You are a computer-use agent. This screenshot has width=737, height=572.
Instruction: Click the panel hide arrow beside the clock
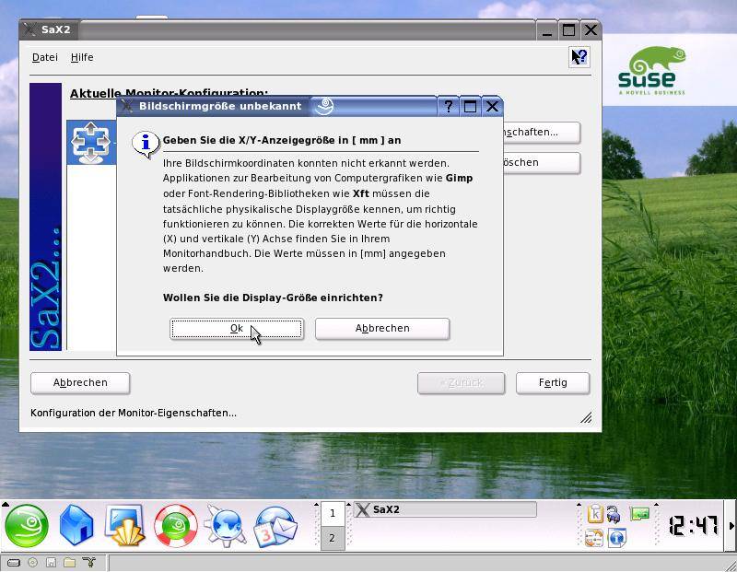(731, 526)
